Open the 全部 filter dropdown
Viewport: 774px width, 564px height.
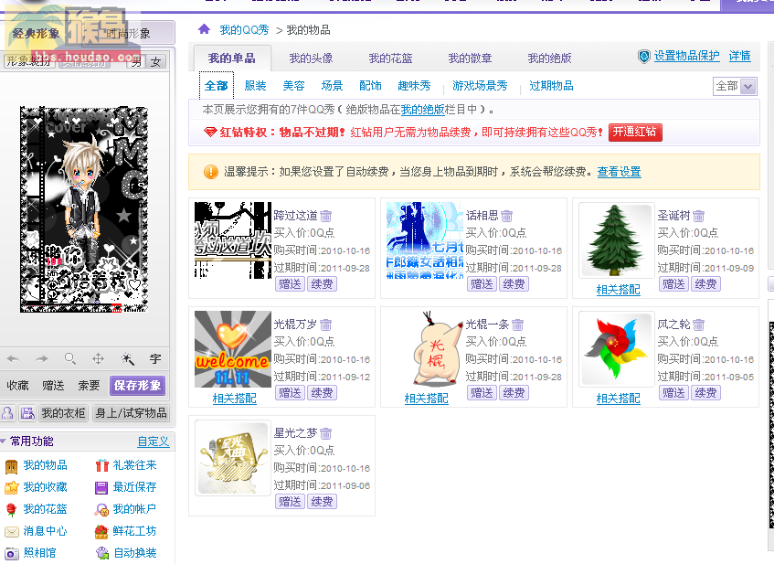735,86
